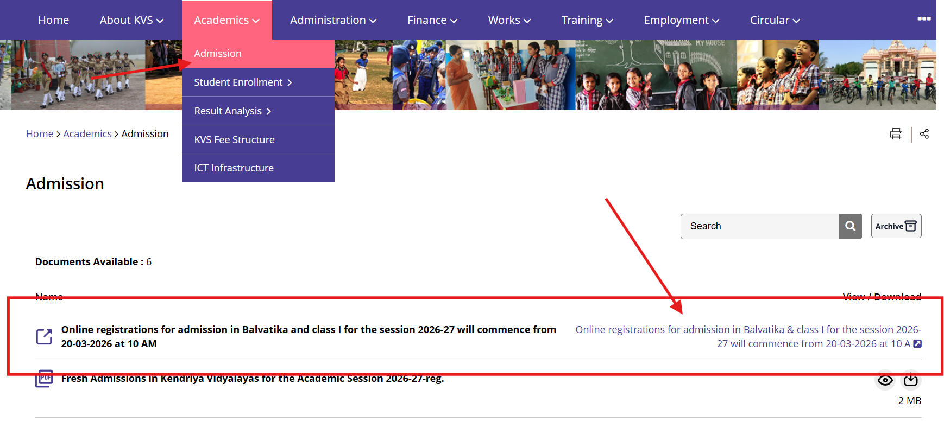The width and height of the screenshot is (944, 422).
Task: Click the 2 MB file size label
Action: [x=910, y=401]
